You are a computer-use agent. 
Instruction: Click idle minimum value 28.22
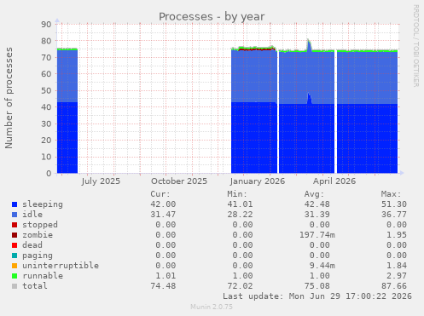point(240,215)
